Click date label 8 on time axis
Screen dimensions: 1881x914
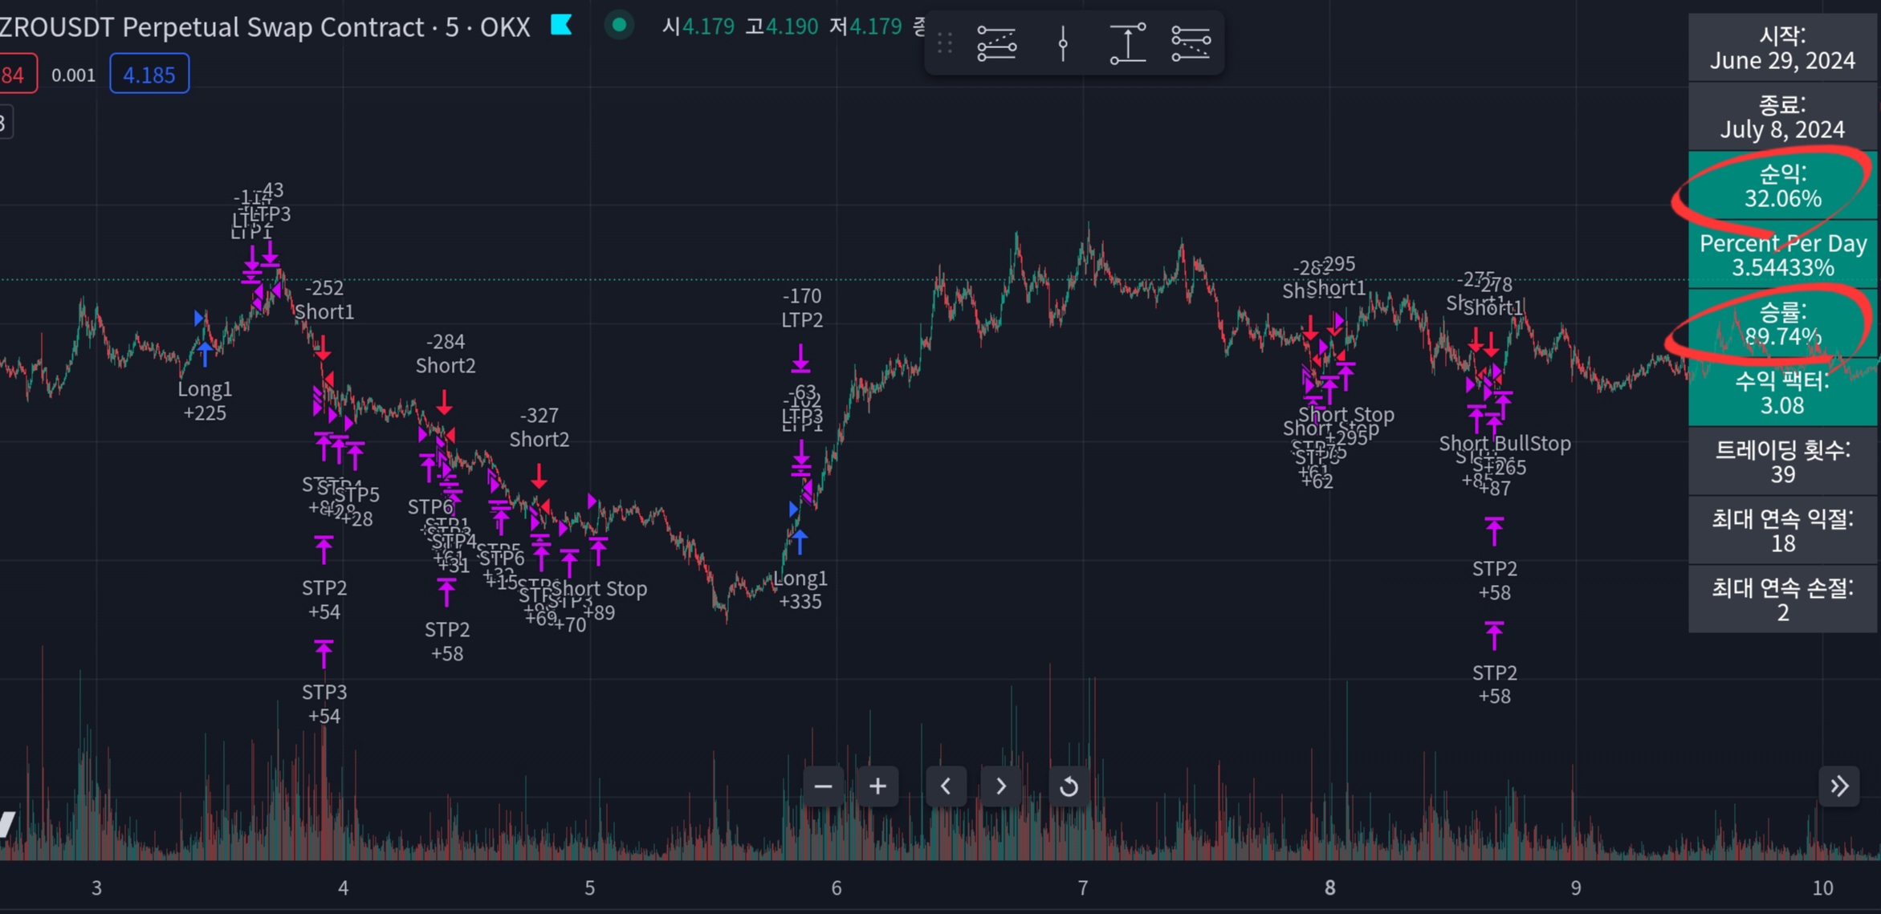click(1329, 888)
